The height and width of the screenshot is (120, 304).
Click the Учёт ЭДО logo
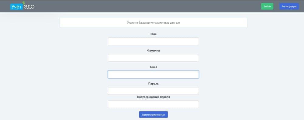pyautogui.click(x=22, y=6)
